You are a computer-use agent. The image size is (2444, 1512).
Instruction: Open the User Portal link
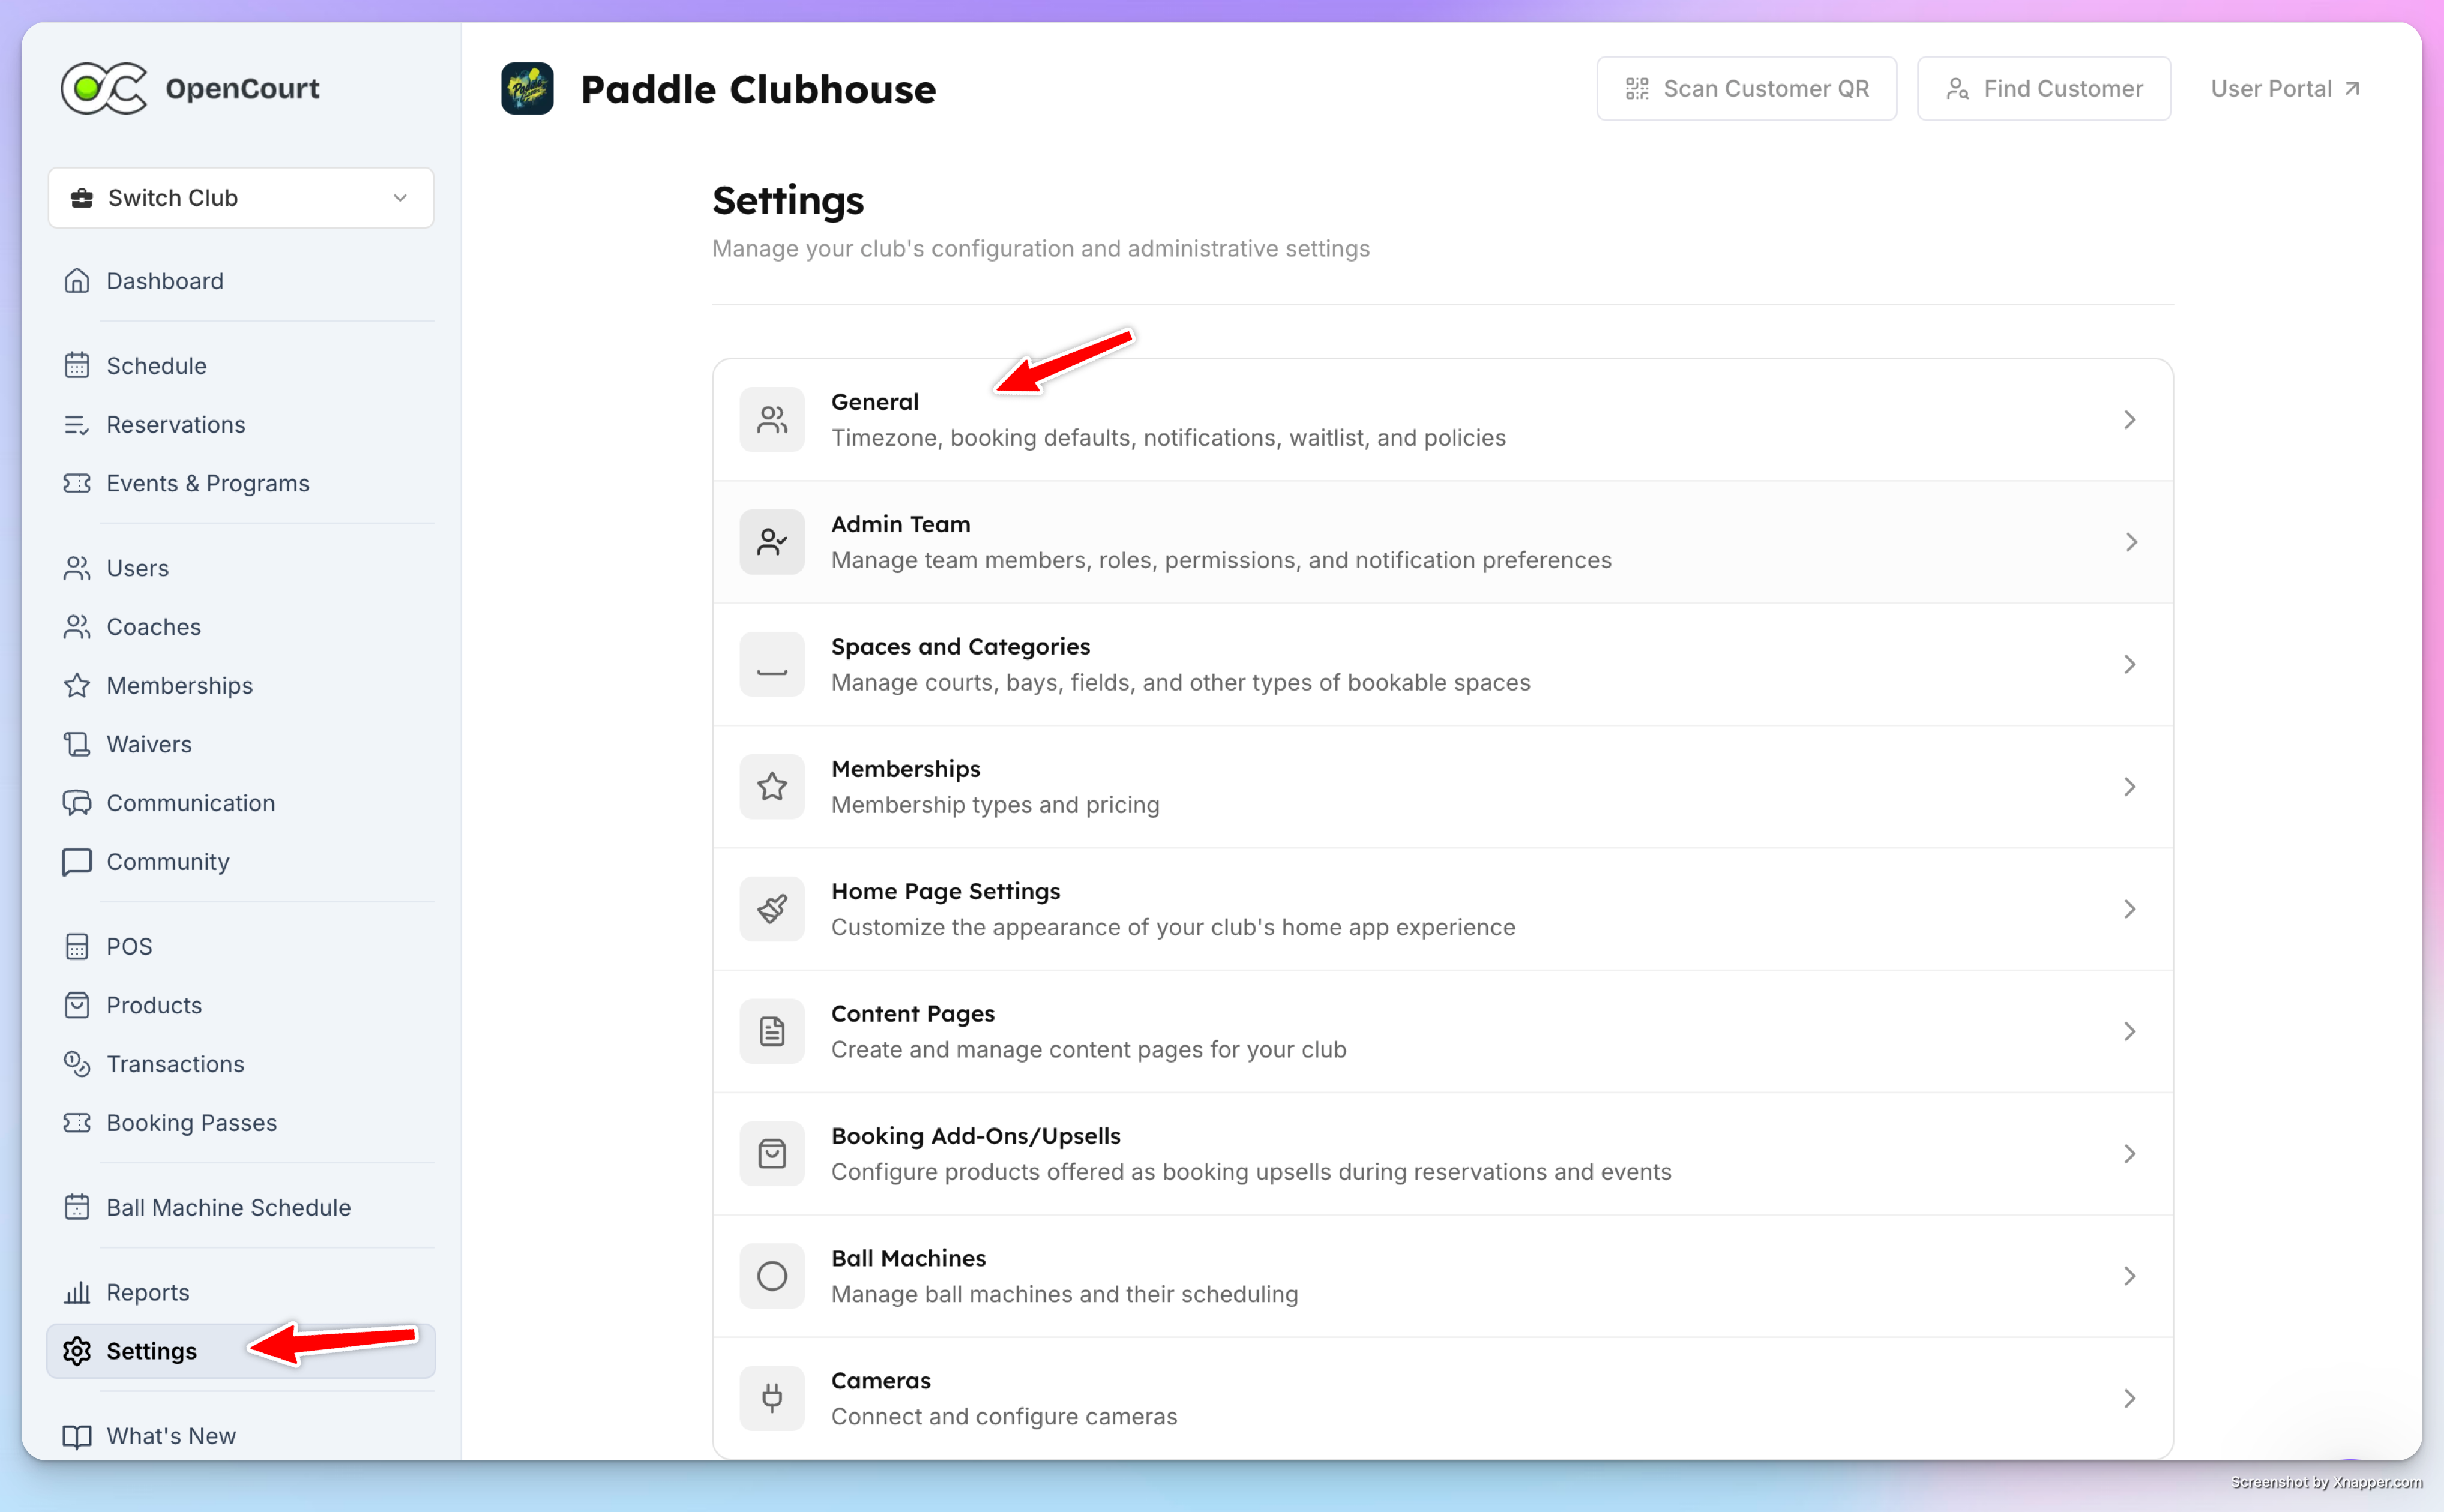[2285, 89]
